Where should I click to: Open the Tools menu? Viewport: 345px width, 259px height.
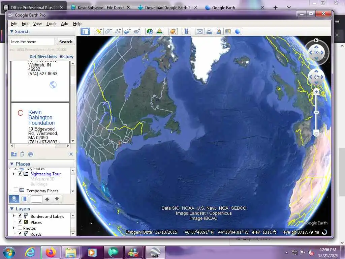[51, 24]
